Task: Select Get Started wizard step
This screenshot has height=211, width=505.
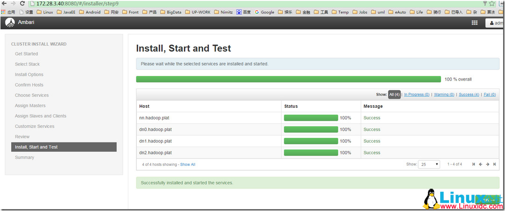Action: click(x=27, y=54)
